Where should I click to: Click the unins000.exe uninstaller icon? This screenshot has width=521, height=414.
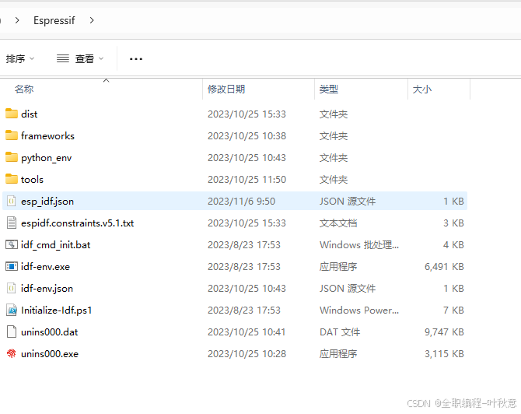pos(12,353)
